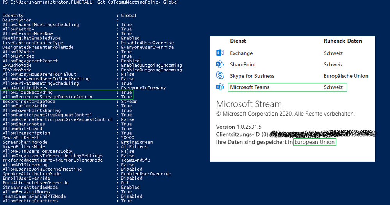Click the AllowEngagementReport property
This screenshot has height=205, width=390.
click(x=30, y=61)
